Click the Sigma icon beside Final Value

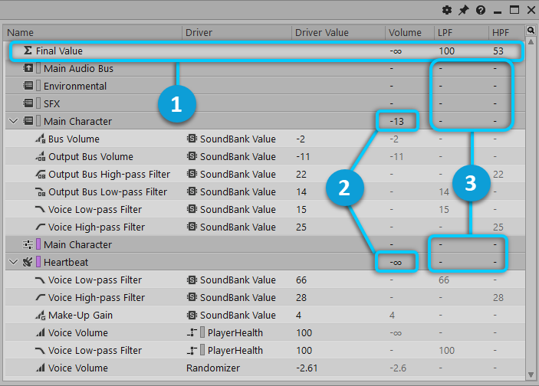click(28, 51)
